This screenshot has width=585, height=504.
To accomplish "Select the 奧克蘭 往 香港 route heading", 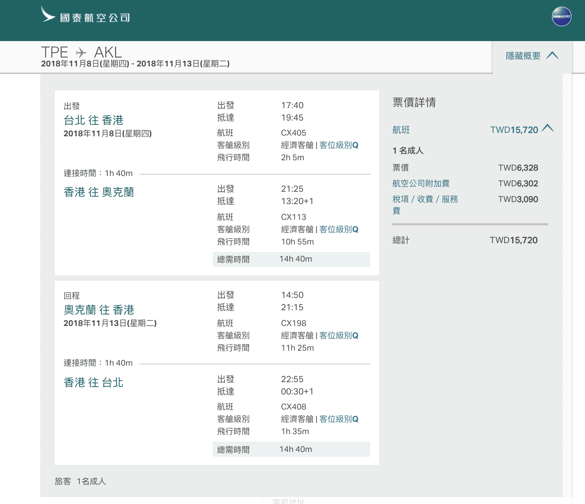I will click(99, 310).
